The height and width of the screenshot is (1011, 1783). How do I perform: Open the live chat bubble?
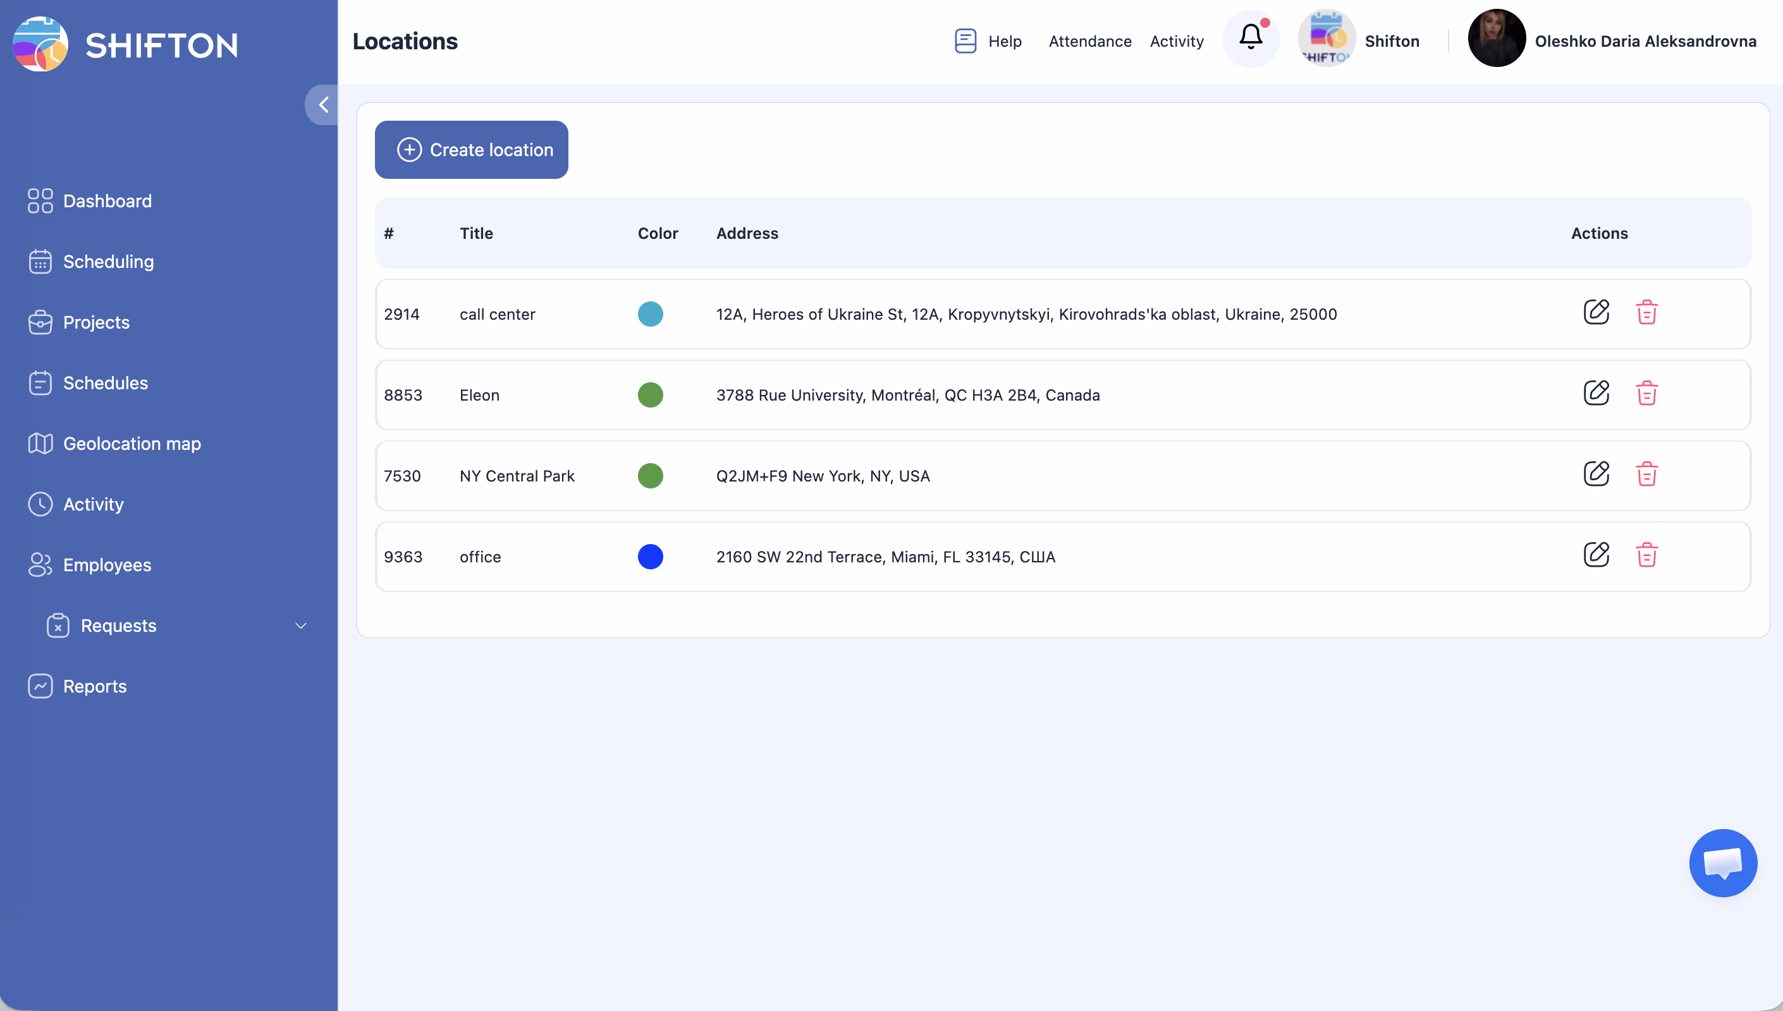tap(1722, 863)
